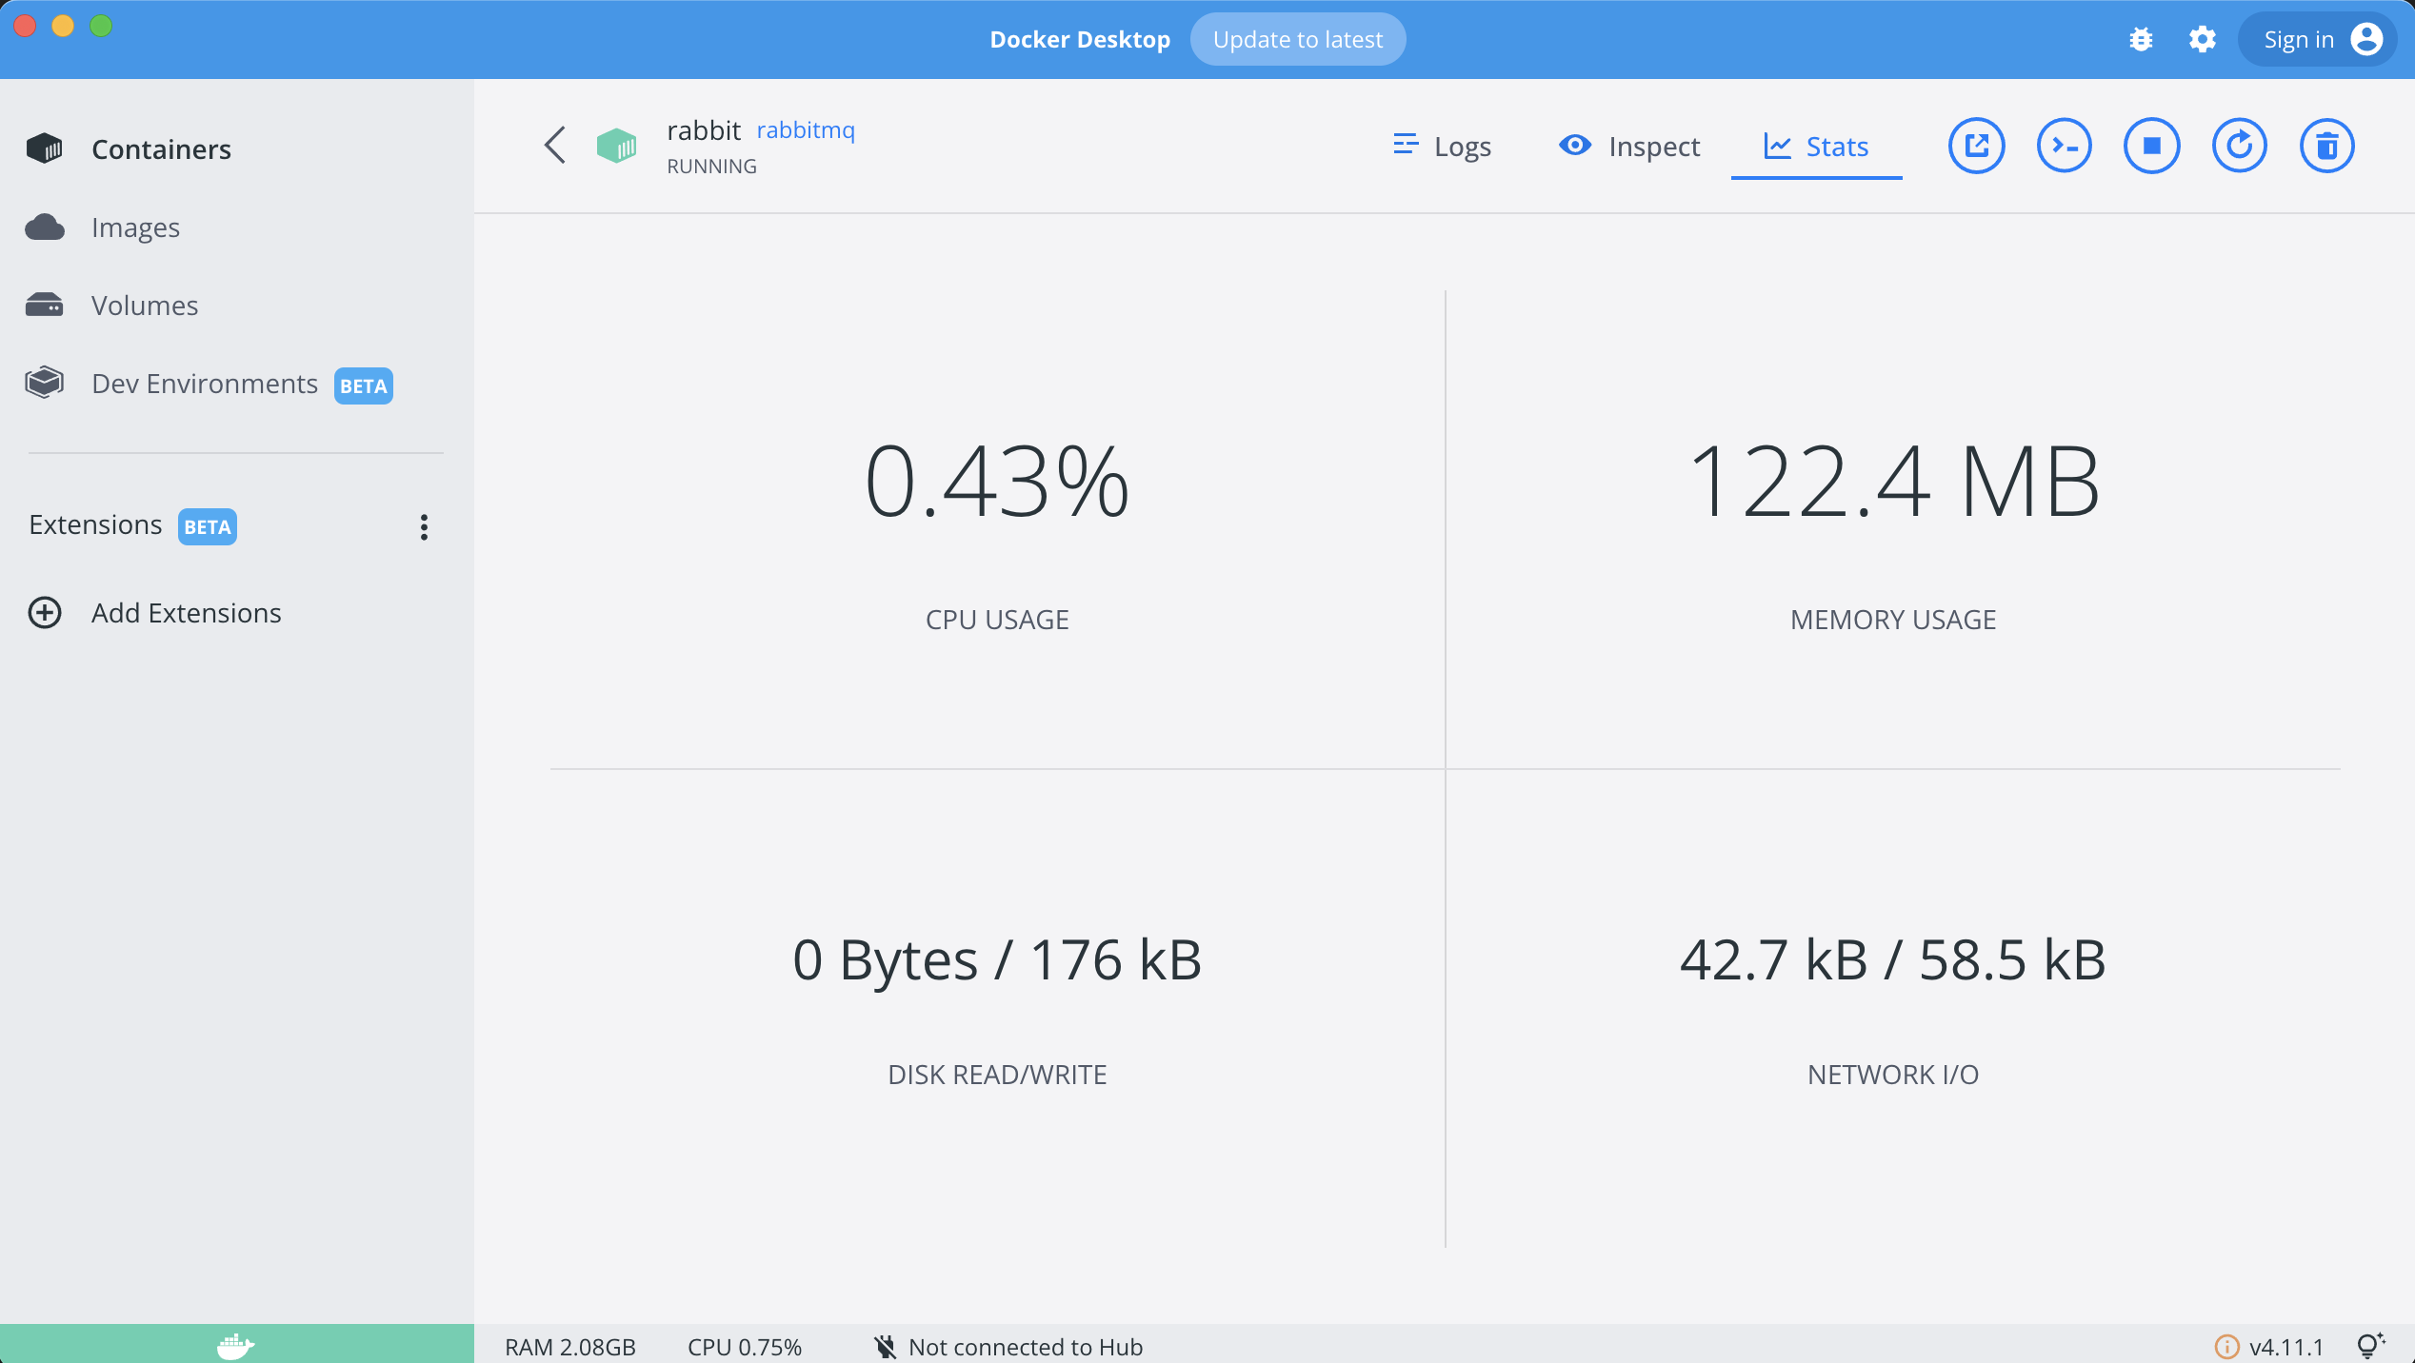
Task: Delete the rabbit container with trash icon
Action: coord(2326,146)
